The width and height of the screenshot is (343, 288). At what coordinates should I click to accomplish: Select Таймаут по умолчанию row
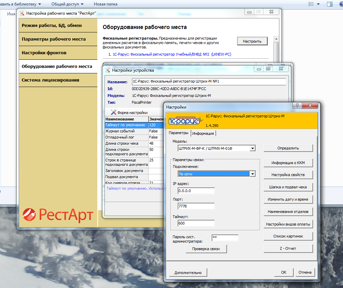[134, 125]
